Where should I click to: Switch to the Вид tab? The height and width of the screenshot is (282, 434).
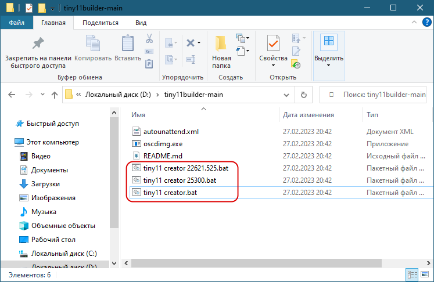click(x=141, y=23)
